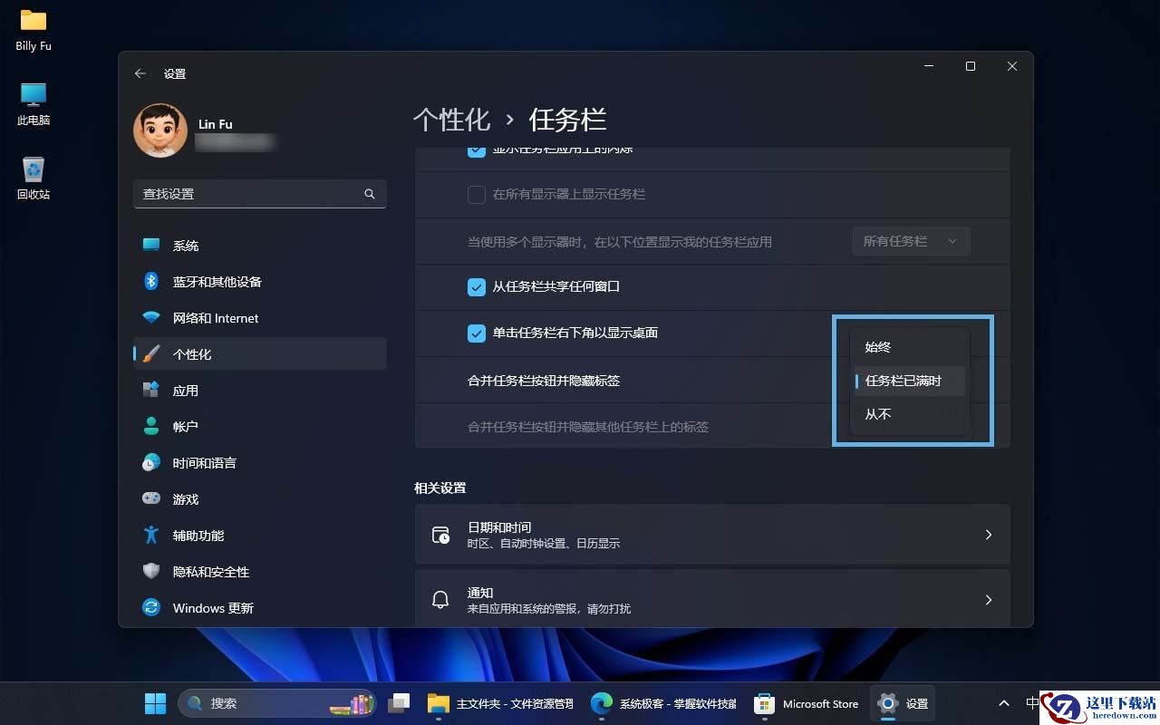Viewport: 1160px width, 725px height.
Task: Select 个性化 in the sidebar
Action: click(260, 354)
